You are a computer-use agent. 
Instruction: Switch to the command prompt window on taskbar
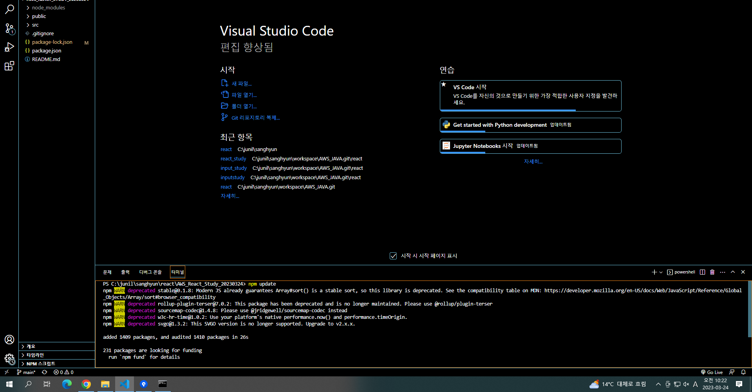pos(163,384)
